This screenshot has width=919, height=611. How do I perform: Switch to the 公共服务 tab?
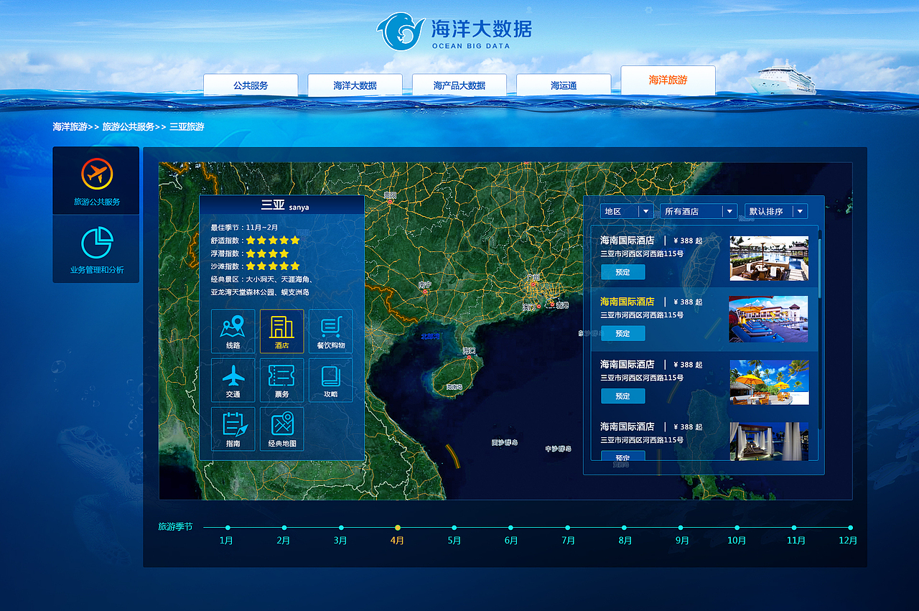251,85
